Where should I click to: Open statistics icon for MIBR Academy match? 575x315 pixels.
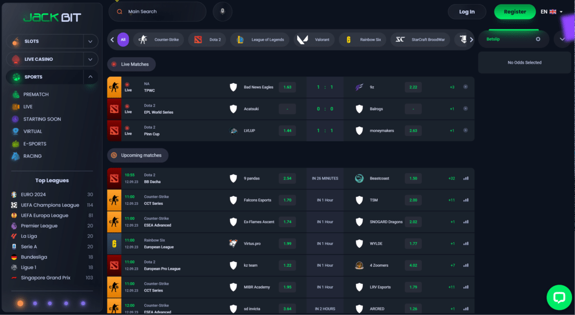coord(466,287)
